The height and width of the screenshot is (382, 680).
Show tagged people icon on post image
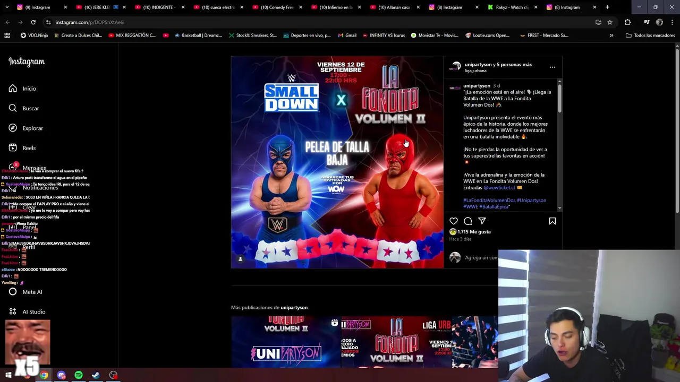coord(240,259)
